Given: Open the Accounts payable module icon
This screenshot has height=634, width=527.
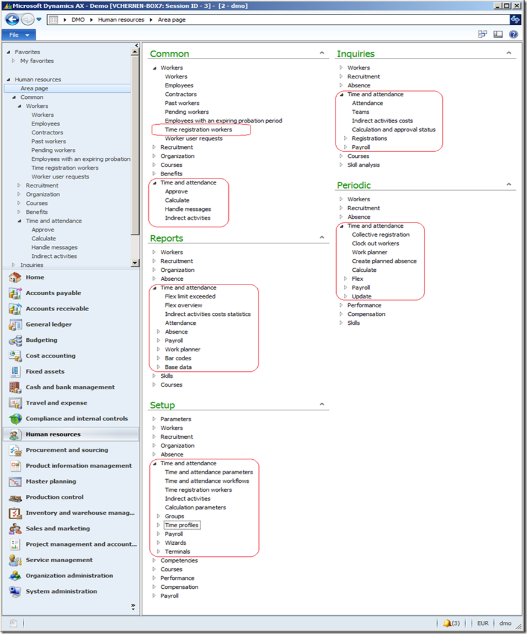Looking at the screenshot, I should pyautogui.click(x=14, y=293).
